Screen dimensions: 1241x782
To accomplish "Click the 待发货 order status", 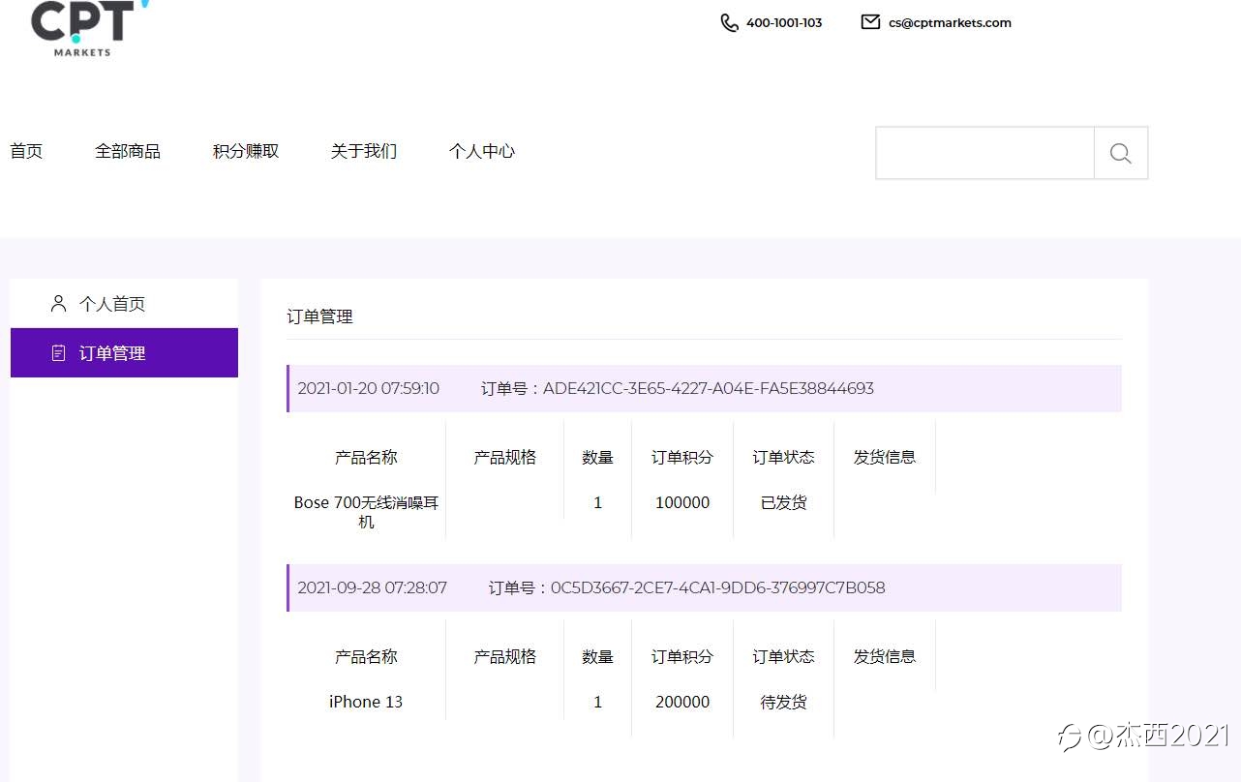I will tap(784, 702).
